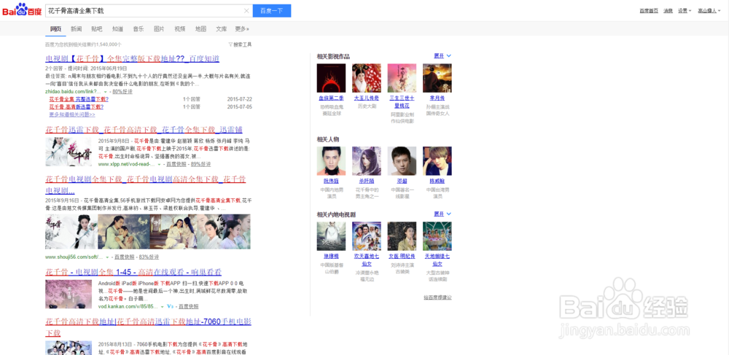Viewport: 729px width, 355px height.
Task: Click green arrow beside www.xlpp.net URL
Action: click(159, 165)
